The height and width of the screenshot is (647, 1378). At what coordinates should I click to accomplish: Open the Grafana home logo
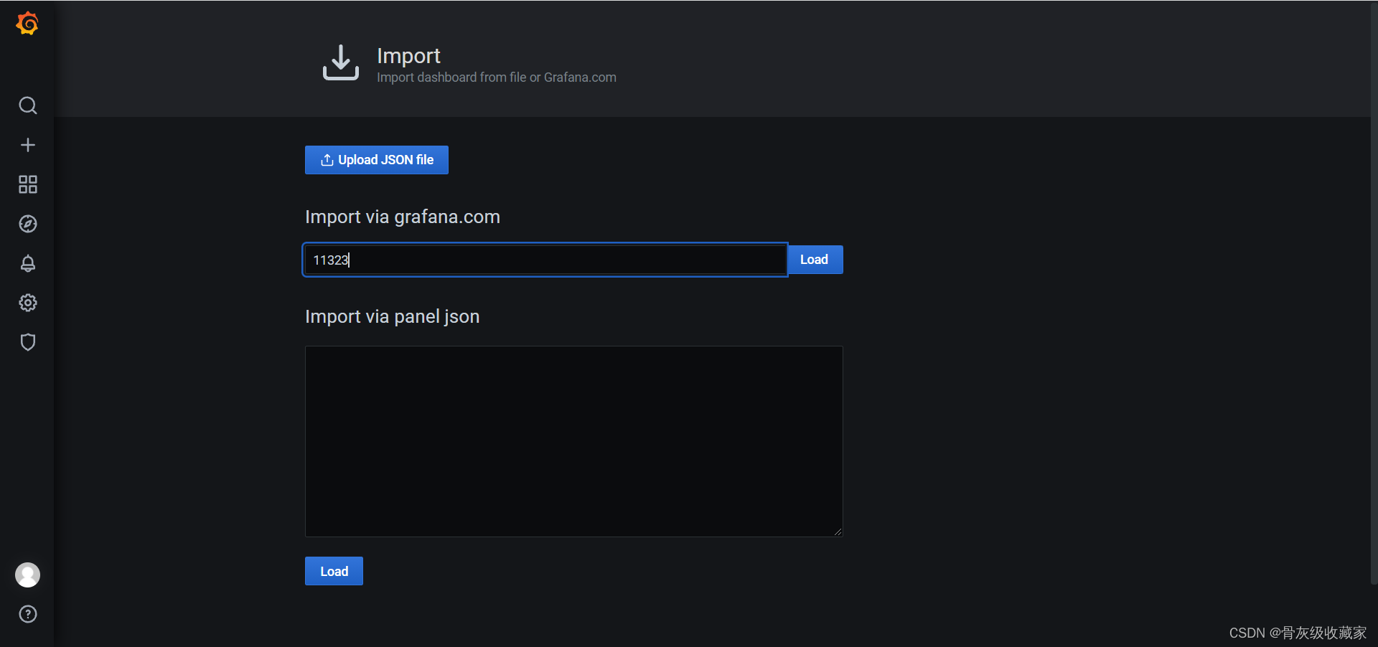pos(27,24)
